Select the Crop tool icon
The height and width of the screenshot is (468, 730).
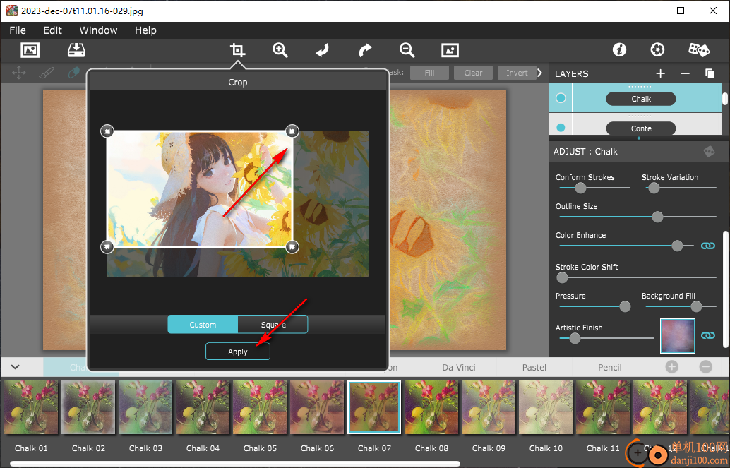click(x=237, y=50)
